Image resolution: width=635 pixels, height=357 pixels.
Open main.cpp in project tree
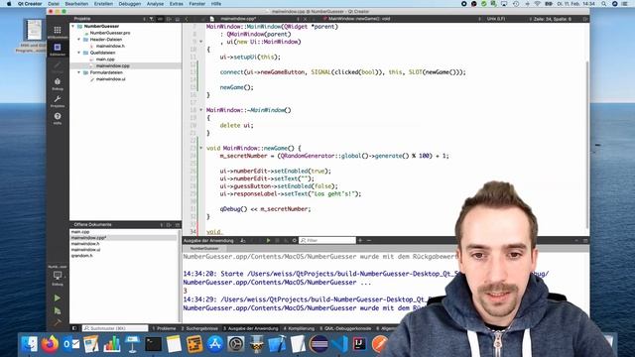(105, 59)
